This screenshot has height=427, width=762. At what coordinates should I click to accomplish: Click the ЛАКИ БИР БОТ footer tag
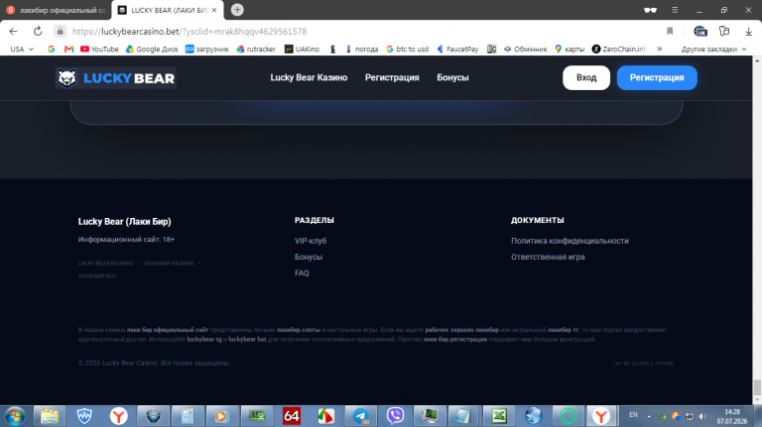point(97,275)
